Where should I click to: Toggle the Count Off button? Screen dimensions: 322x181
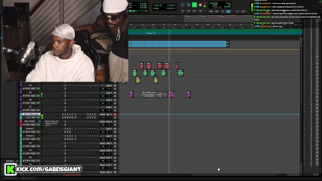coord(214,3)
